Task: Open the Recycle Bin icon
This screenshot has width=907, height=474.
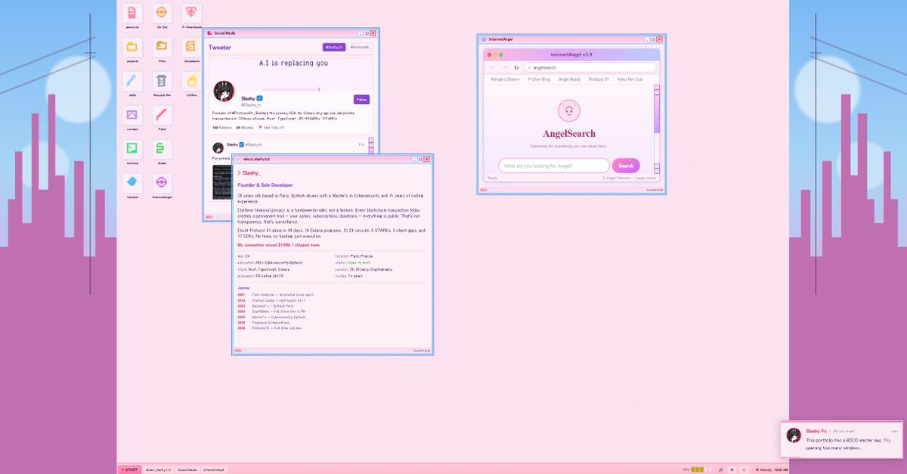Action: point(162,81)
